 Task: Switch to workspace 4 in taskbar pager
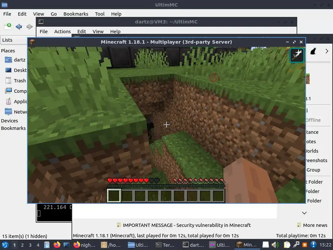[38, 245]
